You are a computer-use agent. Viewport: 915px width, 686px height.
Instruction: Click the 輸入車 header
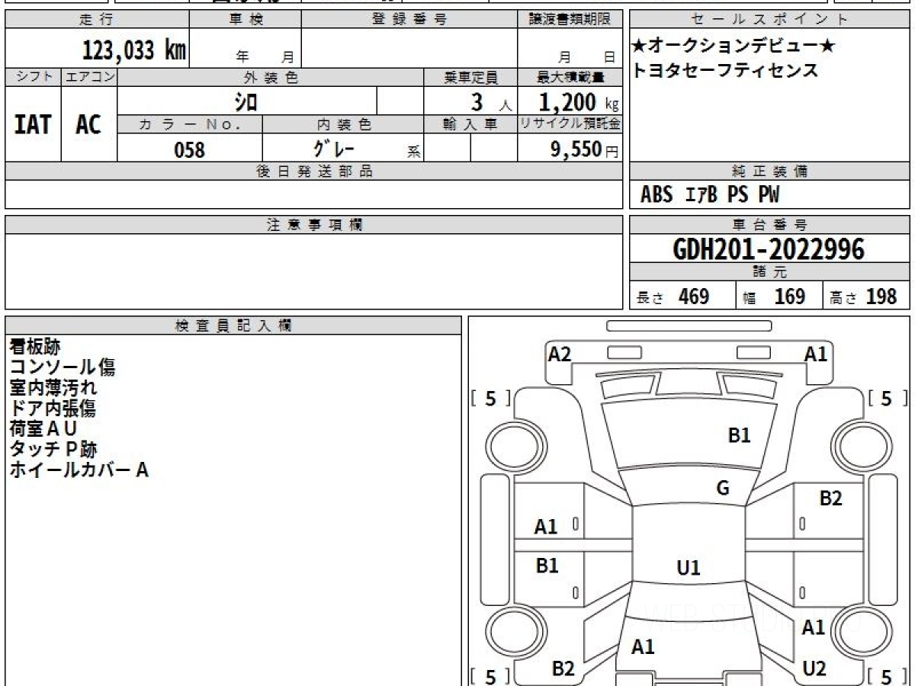pyautogui.click(x=470, y=124)
